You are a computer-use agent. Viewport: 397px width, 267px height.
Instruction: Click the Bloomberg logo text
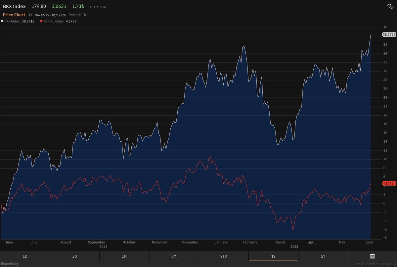tap(11, 264)
